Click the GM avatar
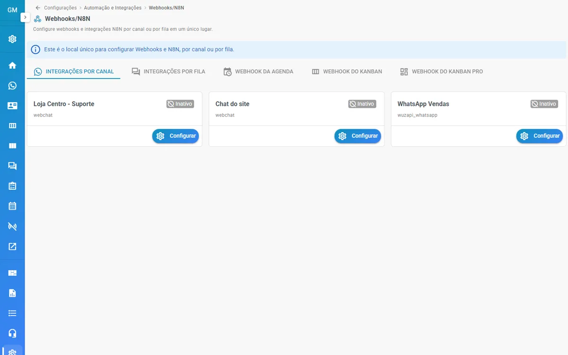Screen dimensions: 568x355 pos(12,10)
